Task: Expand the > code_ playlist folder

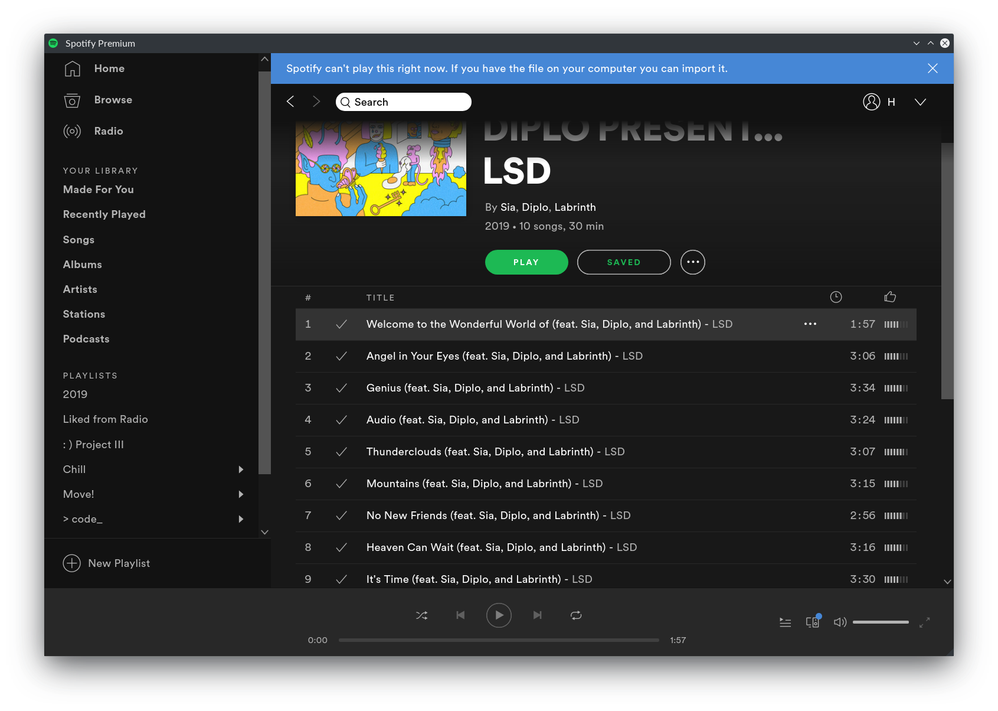Action: point(241,519)
